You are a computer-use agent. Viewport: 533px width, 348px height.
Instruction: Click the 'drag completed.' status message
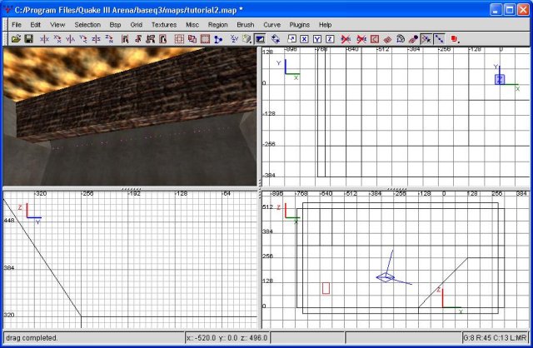[x=32, y=338]
